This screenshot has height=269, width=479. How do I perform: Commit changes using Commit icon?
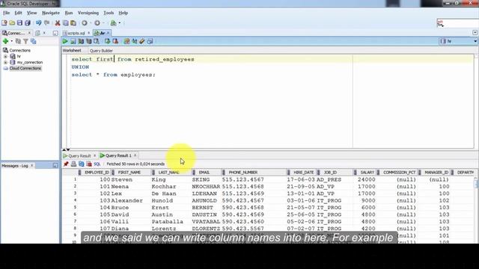(107, 41)
